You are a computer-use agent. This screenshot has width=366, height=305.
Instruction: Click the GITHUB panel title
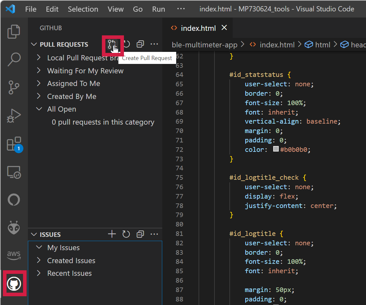[x=51, y=28]
